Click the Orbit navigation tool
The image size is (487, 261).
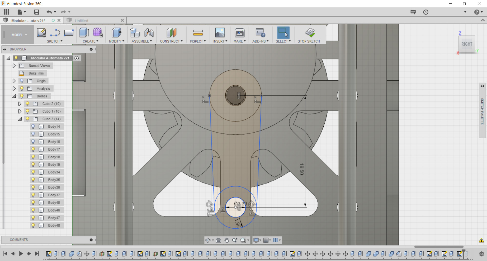pos(208,240)
